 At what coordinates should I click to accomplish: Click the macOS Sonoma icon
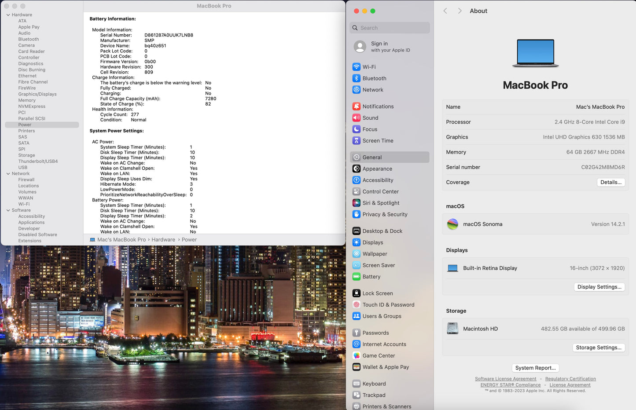(452, 224)
